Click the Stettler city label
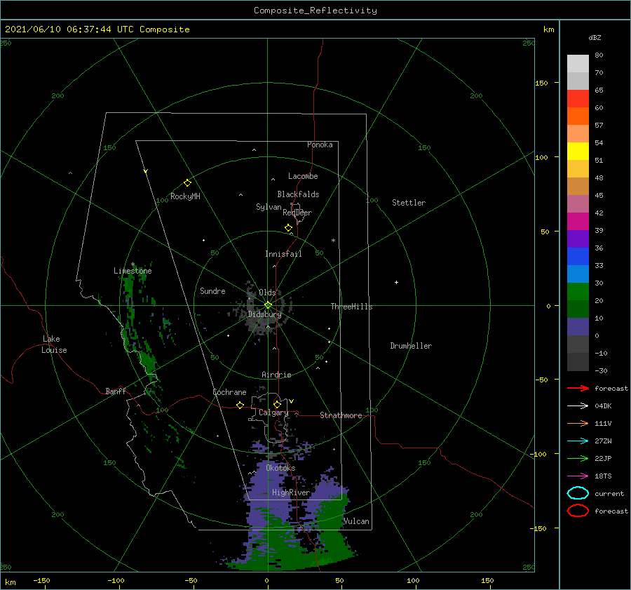This screenshot has width=631, height=590. [x=409, y=203]
